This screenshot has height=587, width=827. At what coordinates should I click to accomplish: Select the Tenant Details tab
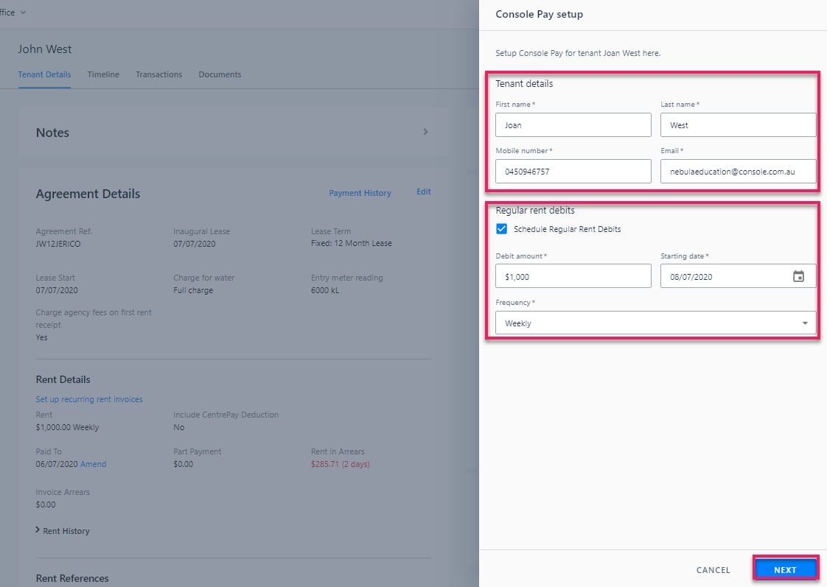pos(44,75)
